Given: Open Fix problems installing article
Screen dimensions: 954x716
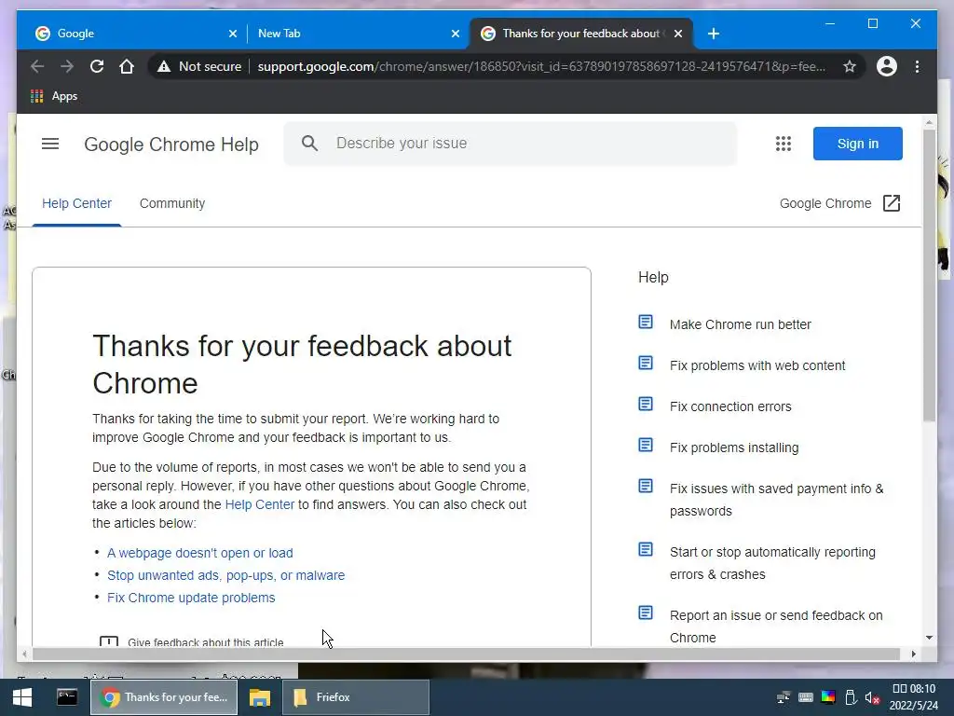Looking at the screenshot, I should coord(734,447).
